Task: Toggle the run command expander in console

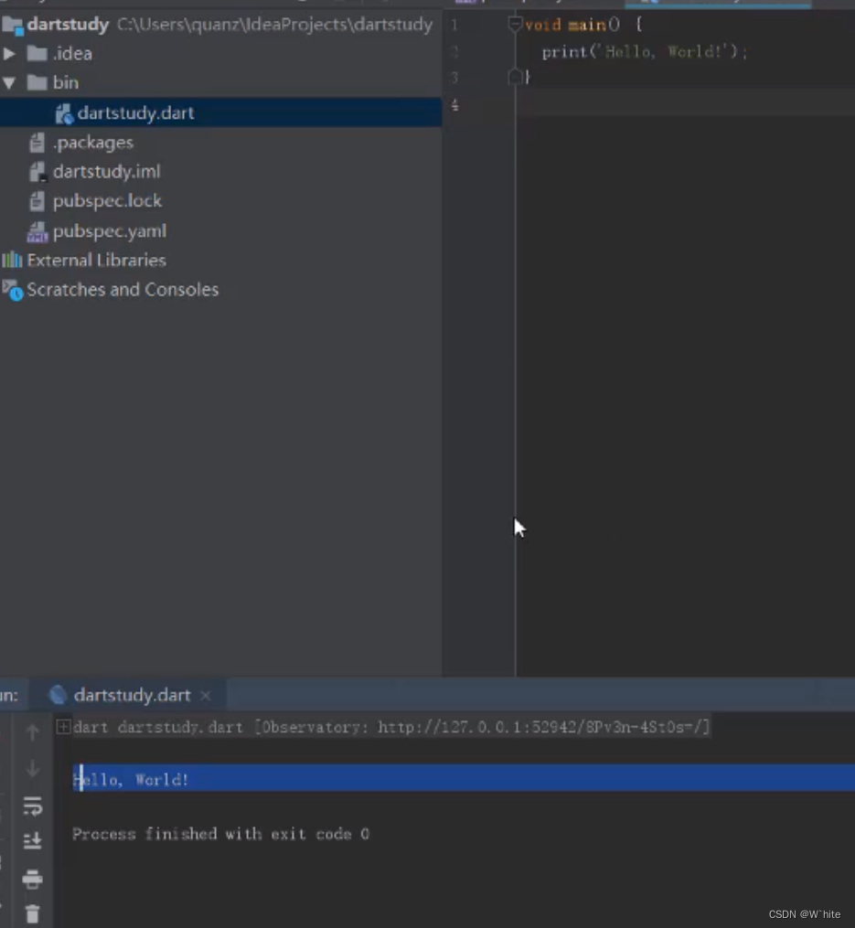Action: [63, 727]
